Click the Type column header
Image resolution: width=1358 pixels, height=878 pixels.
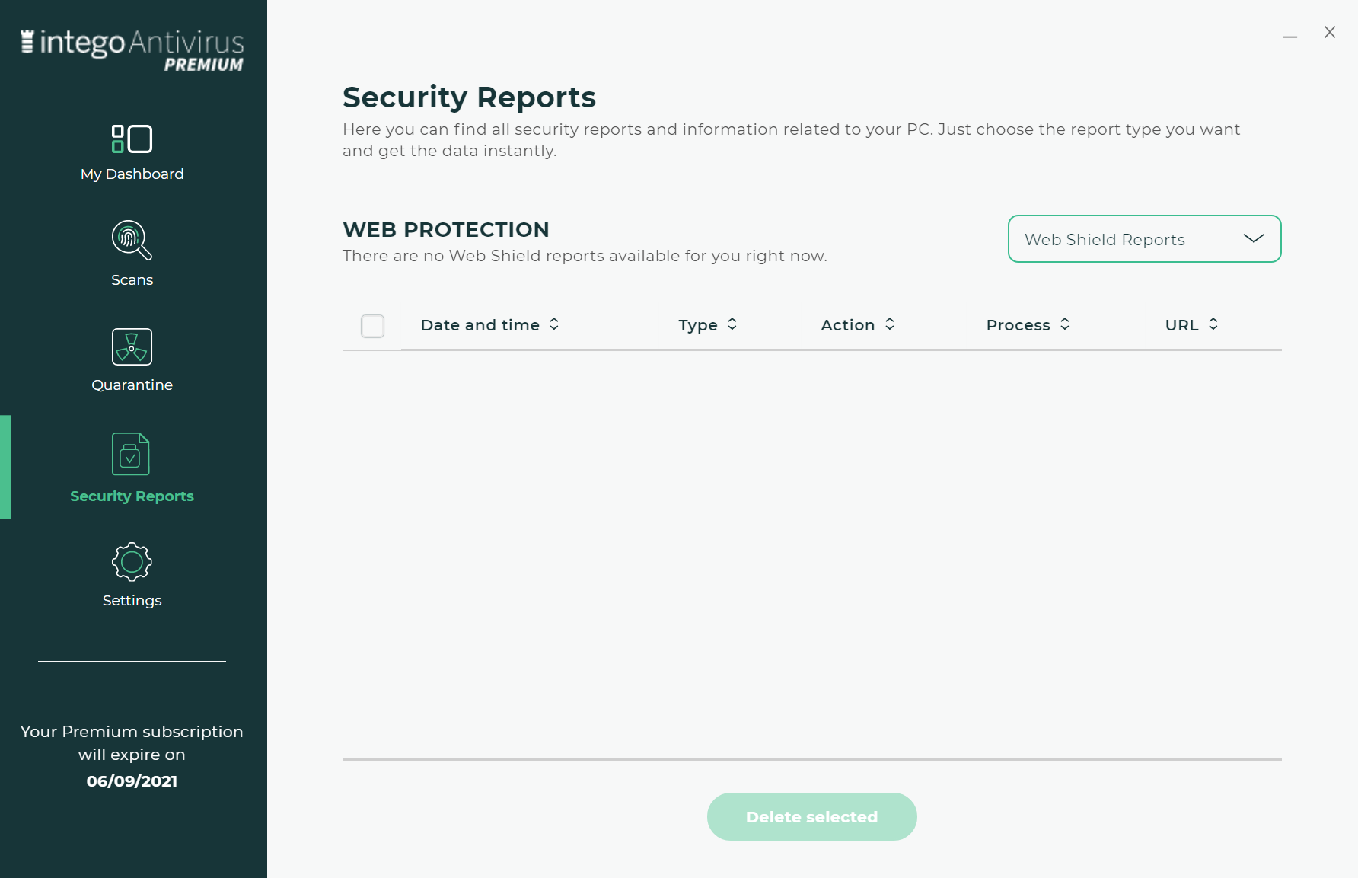click(698, 325)
